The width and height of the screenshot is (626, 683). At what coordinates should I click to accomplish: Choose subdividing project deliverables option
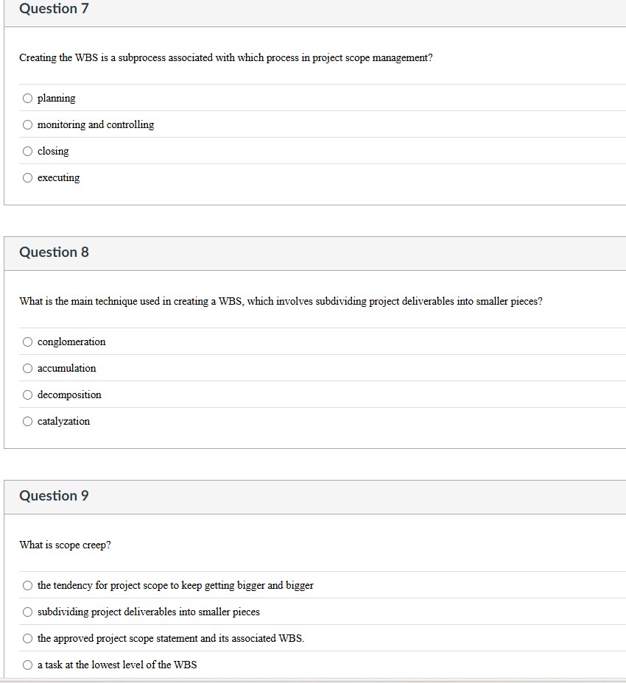coord(27,611)
